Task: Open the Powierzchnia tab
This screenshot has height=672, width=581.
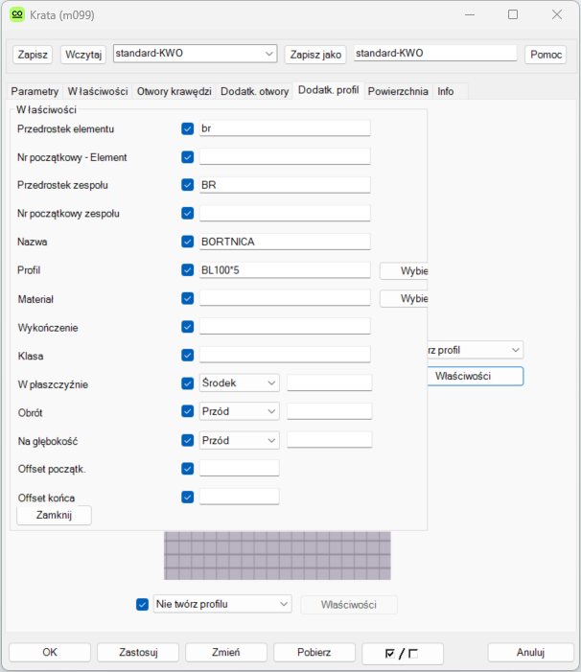Action: [398, 91]
